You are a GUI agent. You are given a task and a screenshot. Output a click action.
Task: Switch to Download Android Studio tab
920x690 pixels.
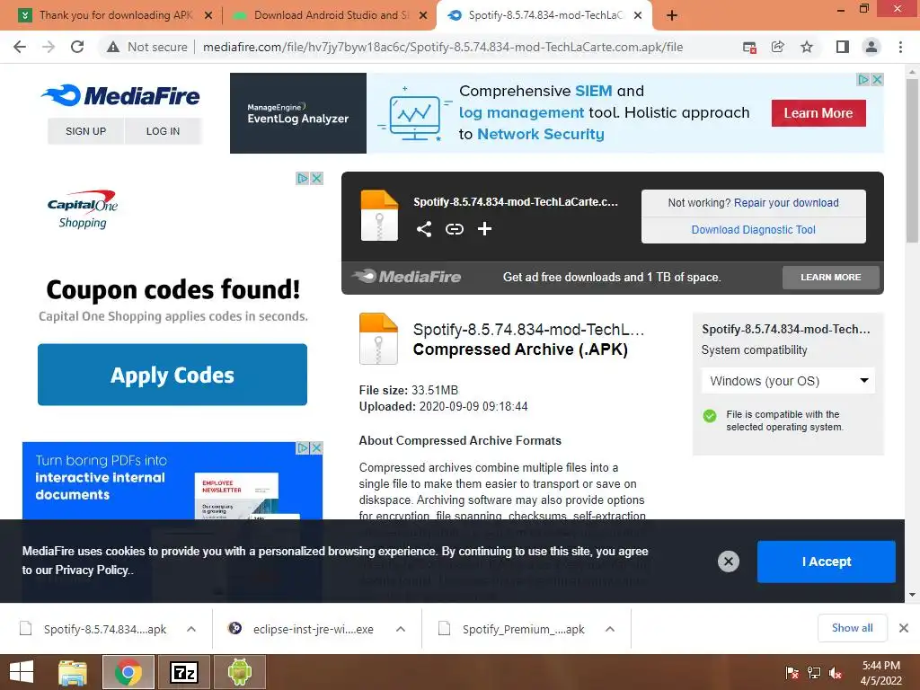point(331,15)
